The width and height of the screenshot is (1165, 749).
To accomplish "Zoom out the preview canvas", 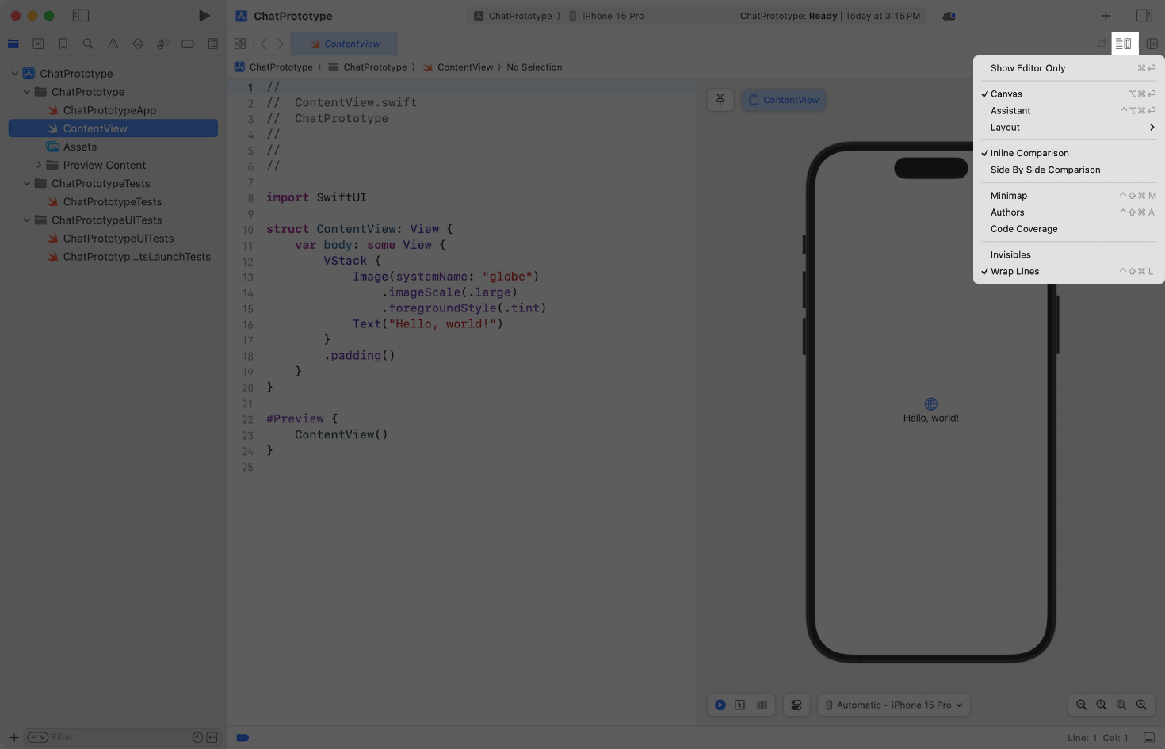I will [x=1081, y=705].
